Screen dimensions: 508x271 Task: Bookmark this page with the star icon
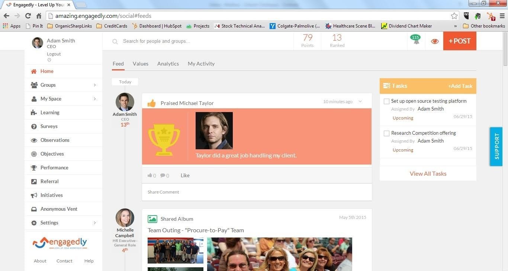tap(454, 16)
